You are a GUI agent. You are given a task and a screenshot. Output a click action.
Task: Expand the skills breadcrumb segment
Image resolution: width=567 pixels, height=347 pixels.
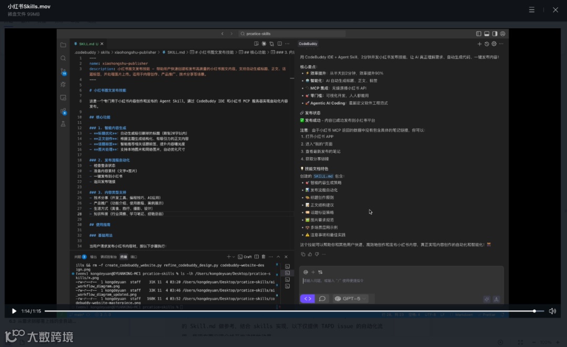tap(105, 52)
